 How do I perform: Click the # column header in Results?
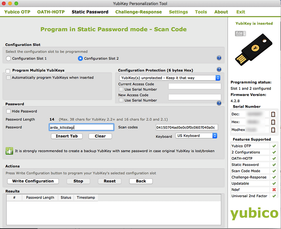coord(14,197)
